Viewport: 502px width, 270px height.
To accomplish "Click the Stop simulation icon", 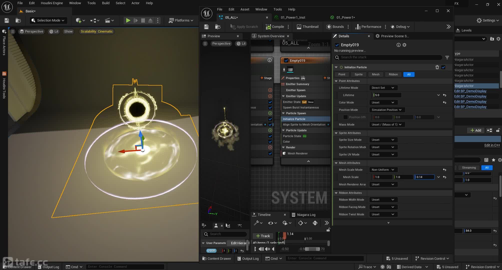I will pos(143,20).
